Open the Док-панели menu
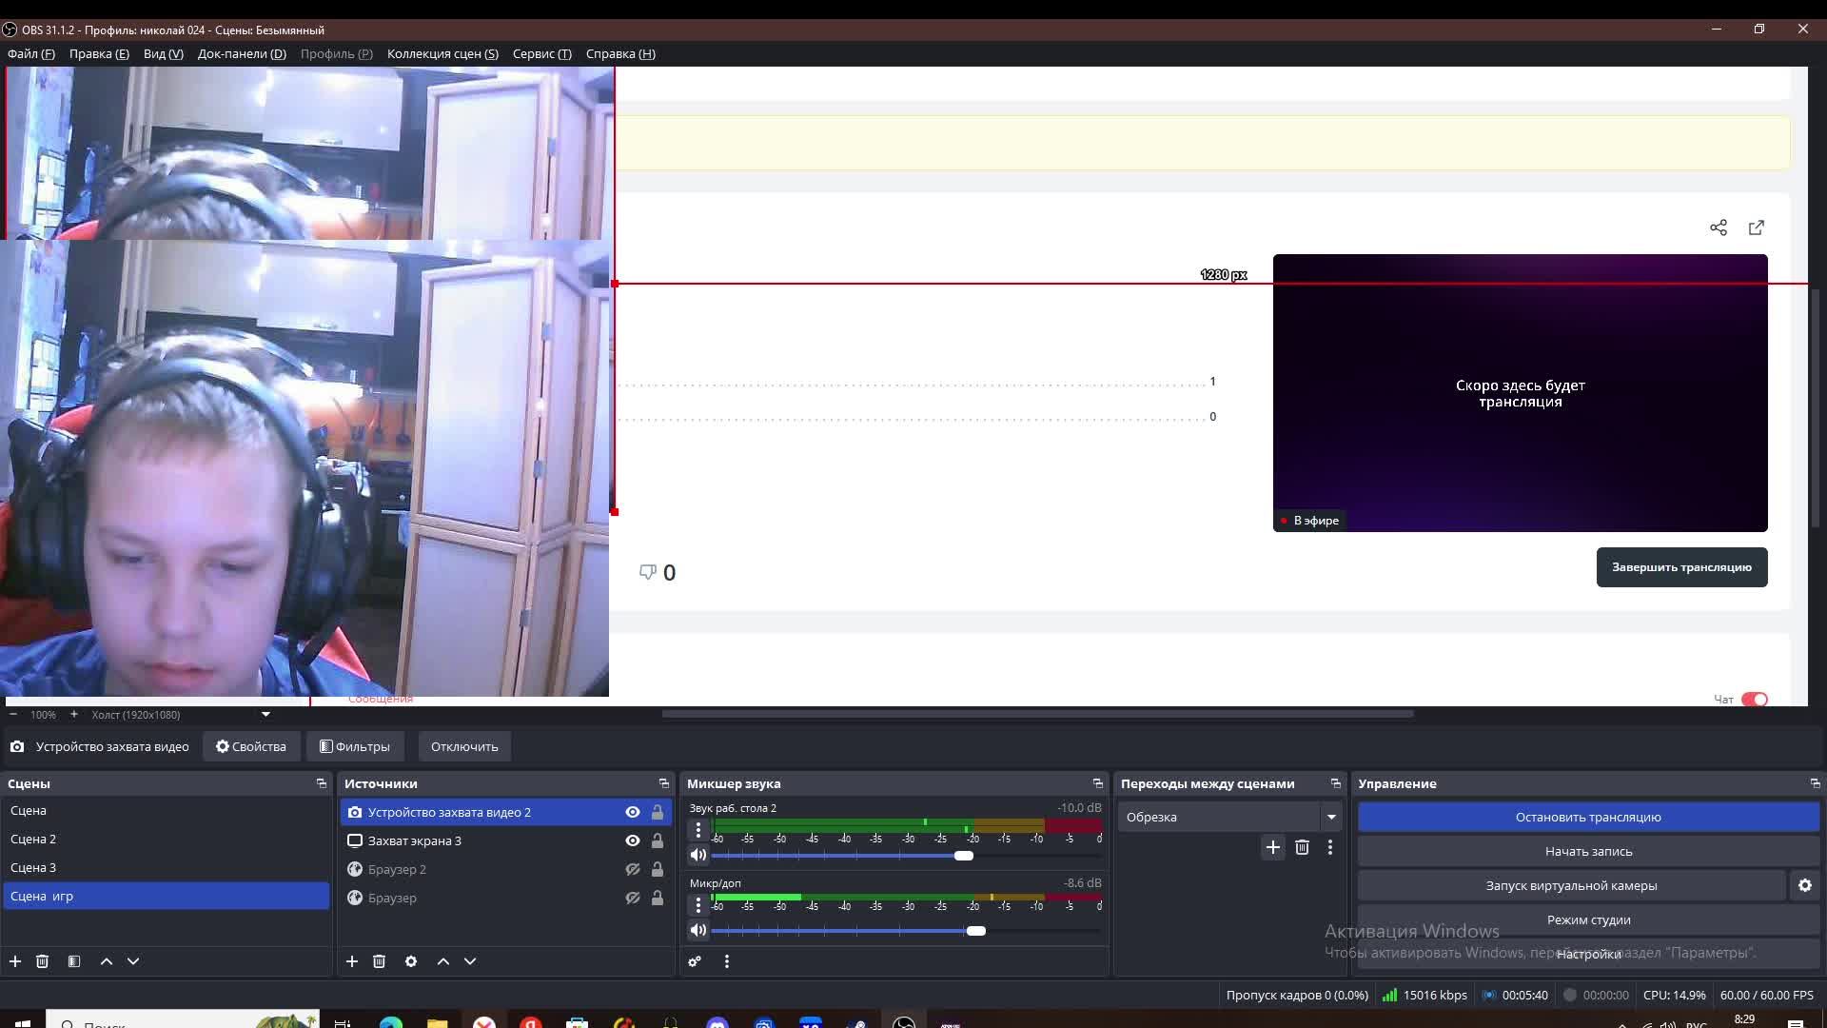Viewport: 1827px width, 1028px height. coord(242,53)
